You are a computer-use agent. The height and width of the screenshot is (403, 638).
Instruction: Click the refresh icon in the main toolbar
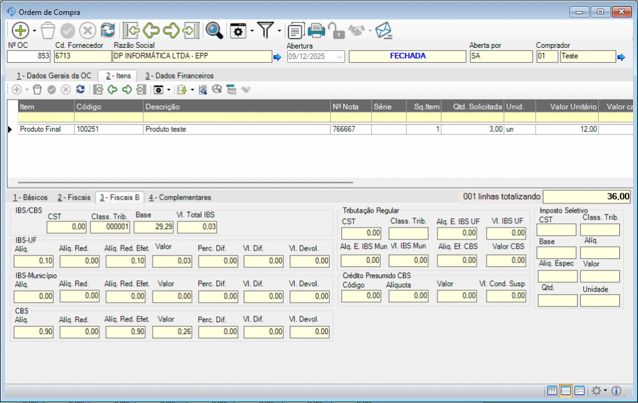(108, 30)
